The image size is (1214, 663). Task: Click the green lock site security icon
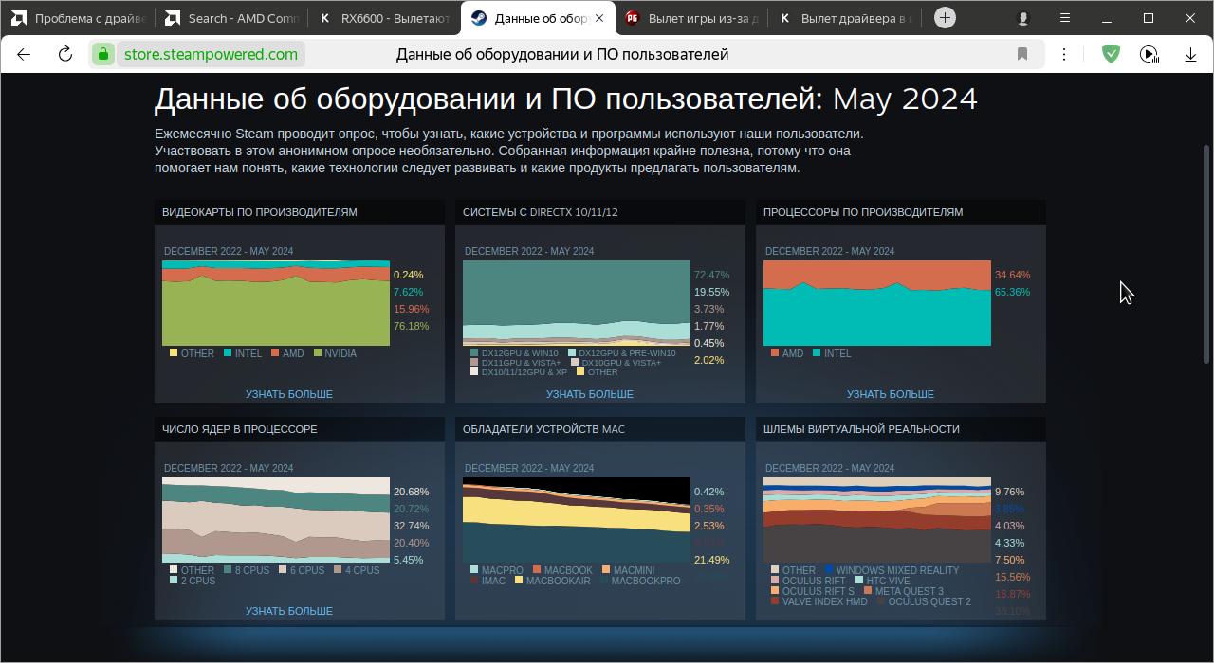tap(102, 54)
